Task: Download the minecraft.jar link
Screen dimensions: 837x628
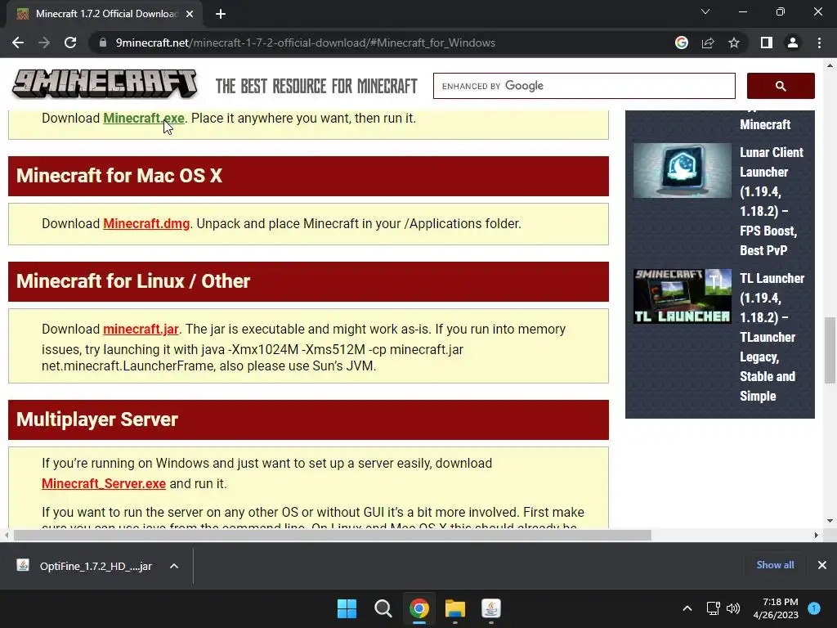Action: click(141, 329)
